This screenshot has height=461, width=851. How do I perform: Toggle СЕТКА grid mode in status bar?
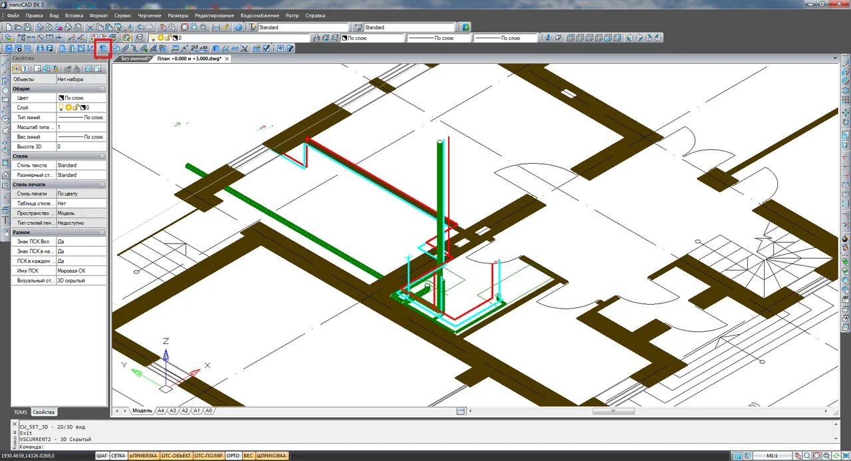coord(118,456)
